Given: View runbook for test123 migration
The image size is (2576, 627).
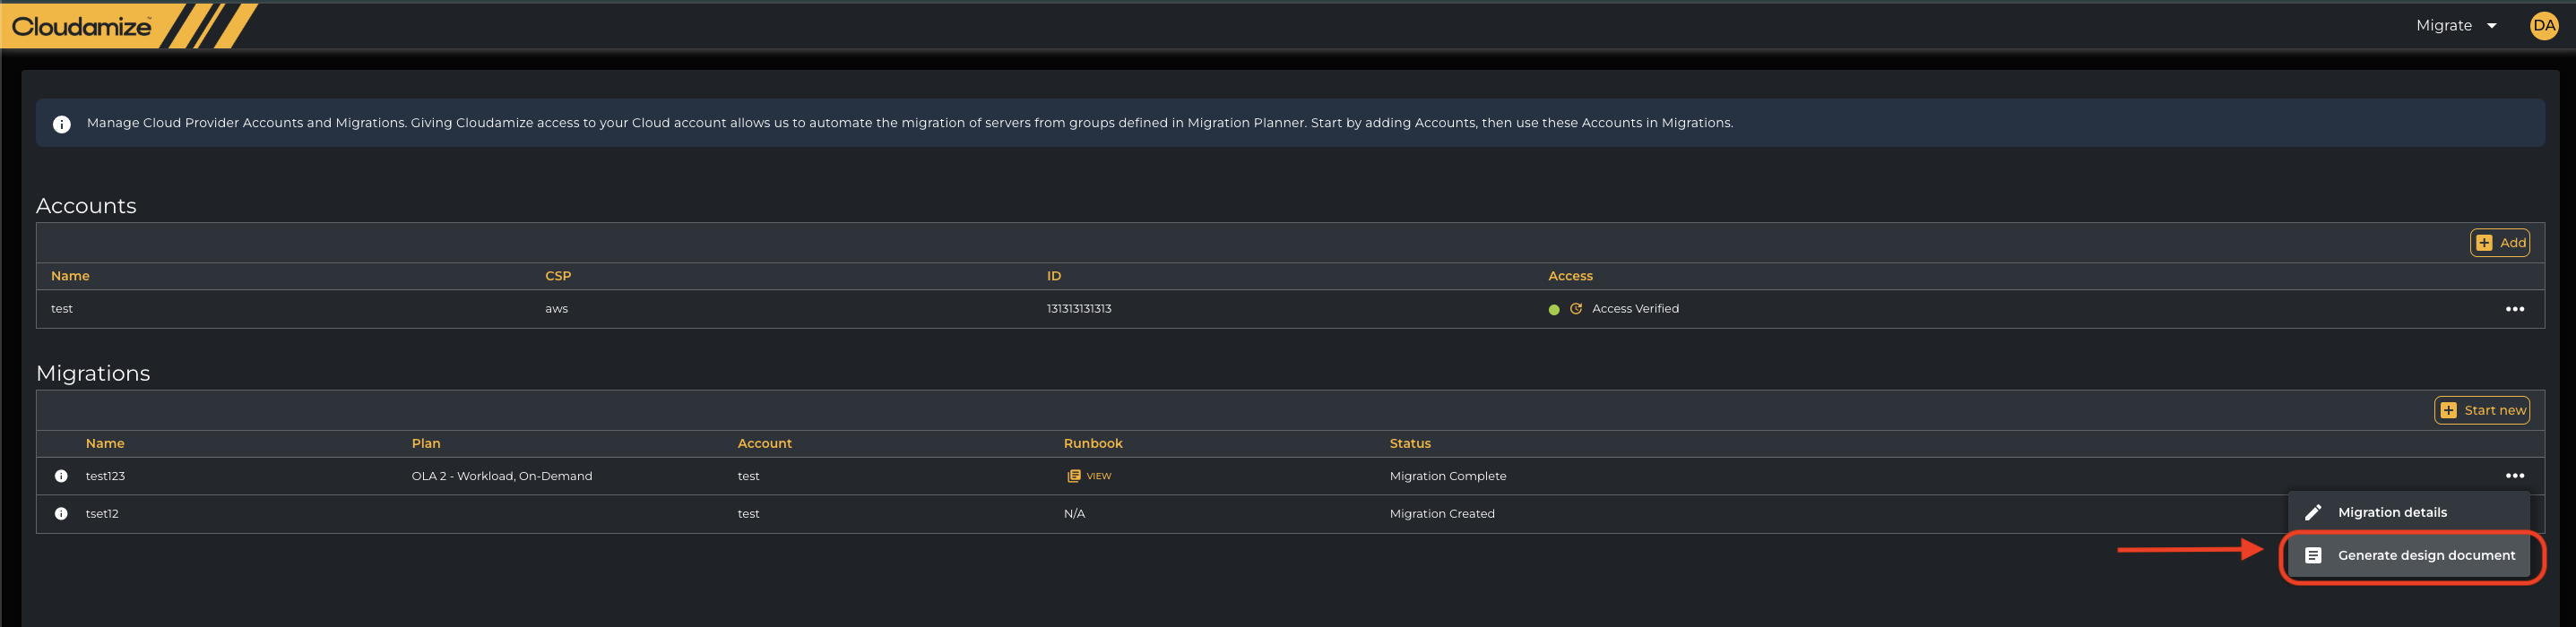Looking at the screenshot, I should pyautogui.click(x=1089, y=476).
